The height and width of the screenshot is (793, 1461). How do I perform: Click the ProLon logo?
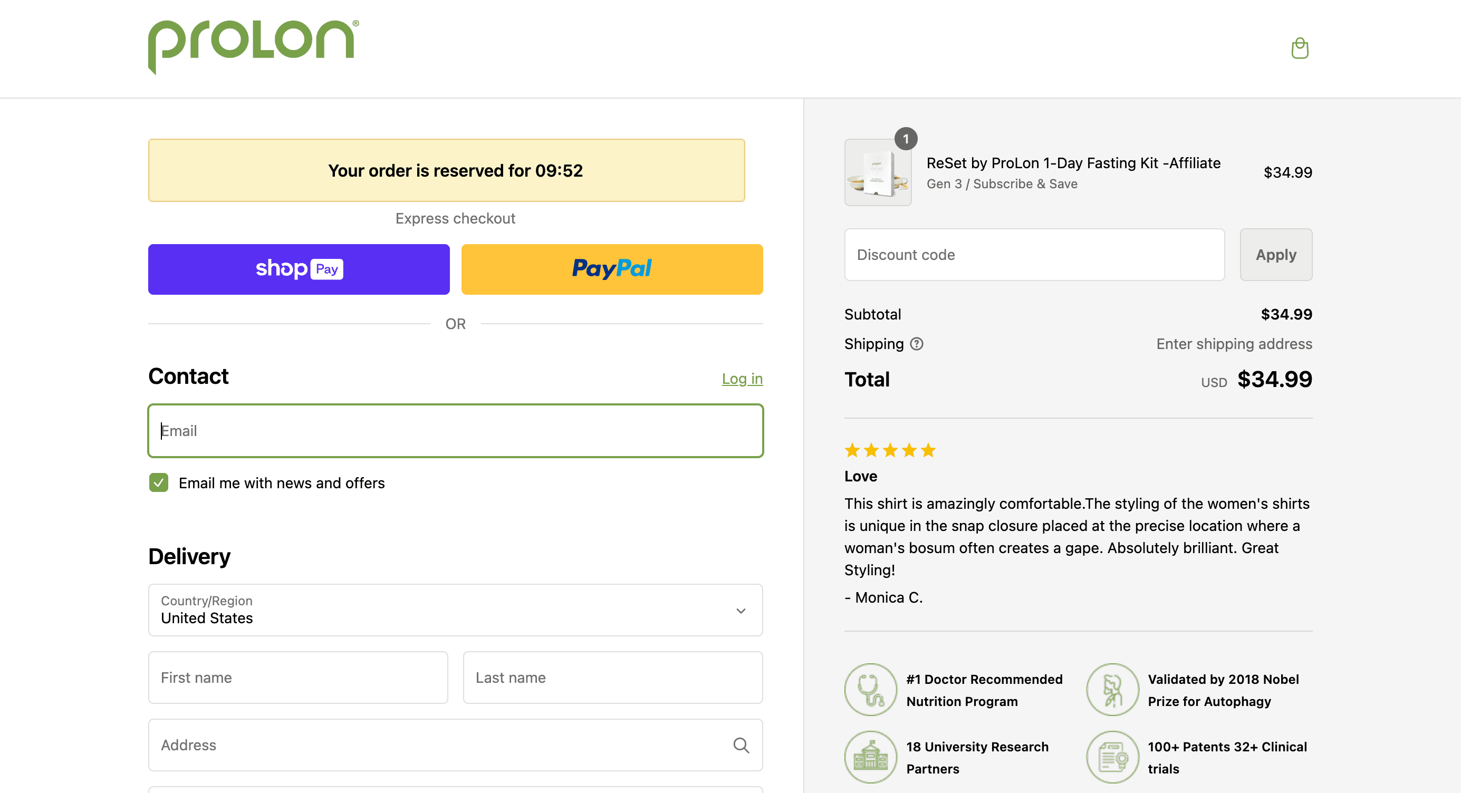254,47
